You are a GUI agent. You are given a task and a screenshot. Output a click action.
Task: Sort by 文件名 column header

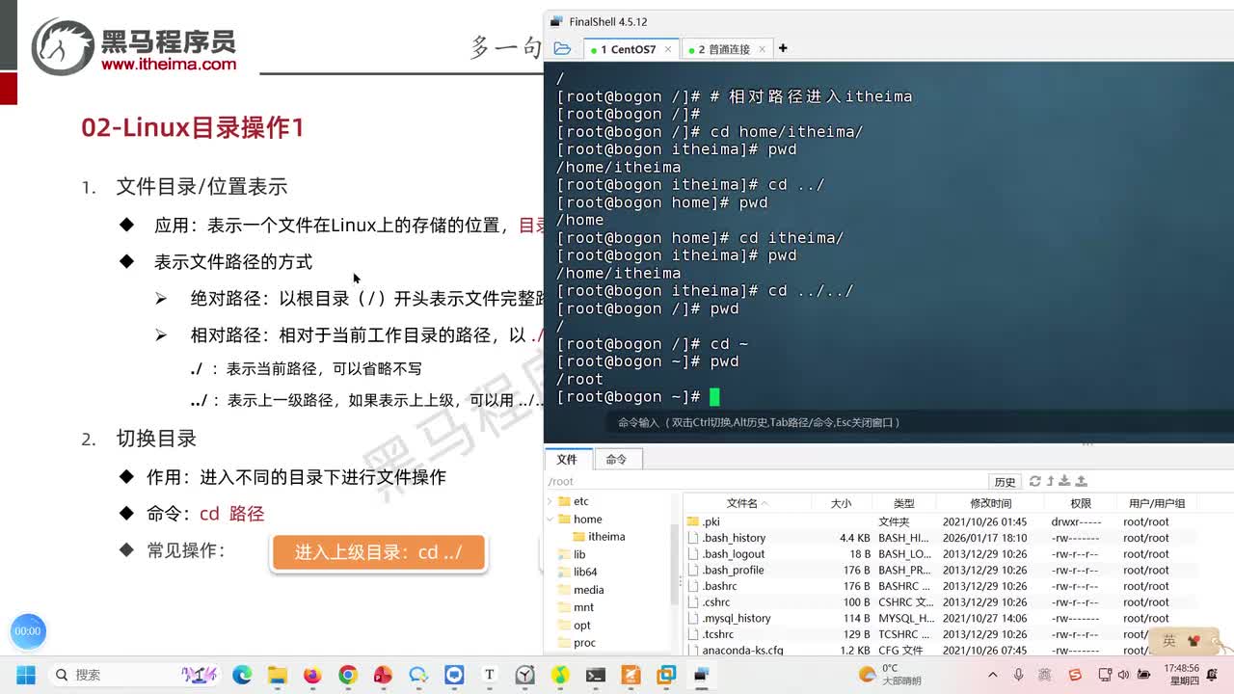pos(747,503)
